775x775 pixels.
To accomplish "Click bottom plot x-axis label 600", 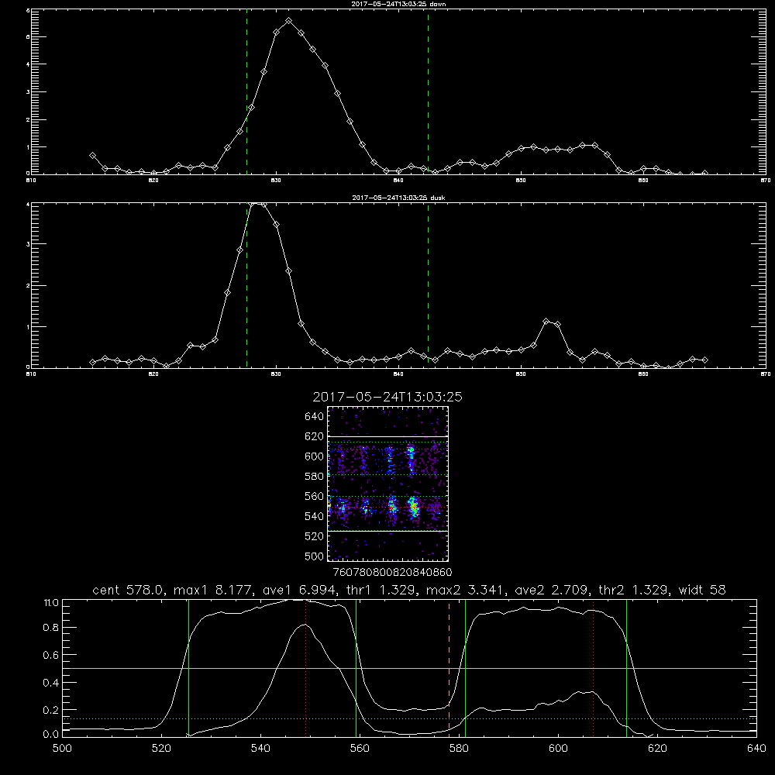I will click(x=558, y=749).
